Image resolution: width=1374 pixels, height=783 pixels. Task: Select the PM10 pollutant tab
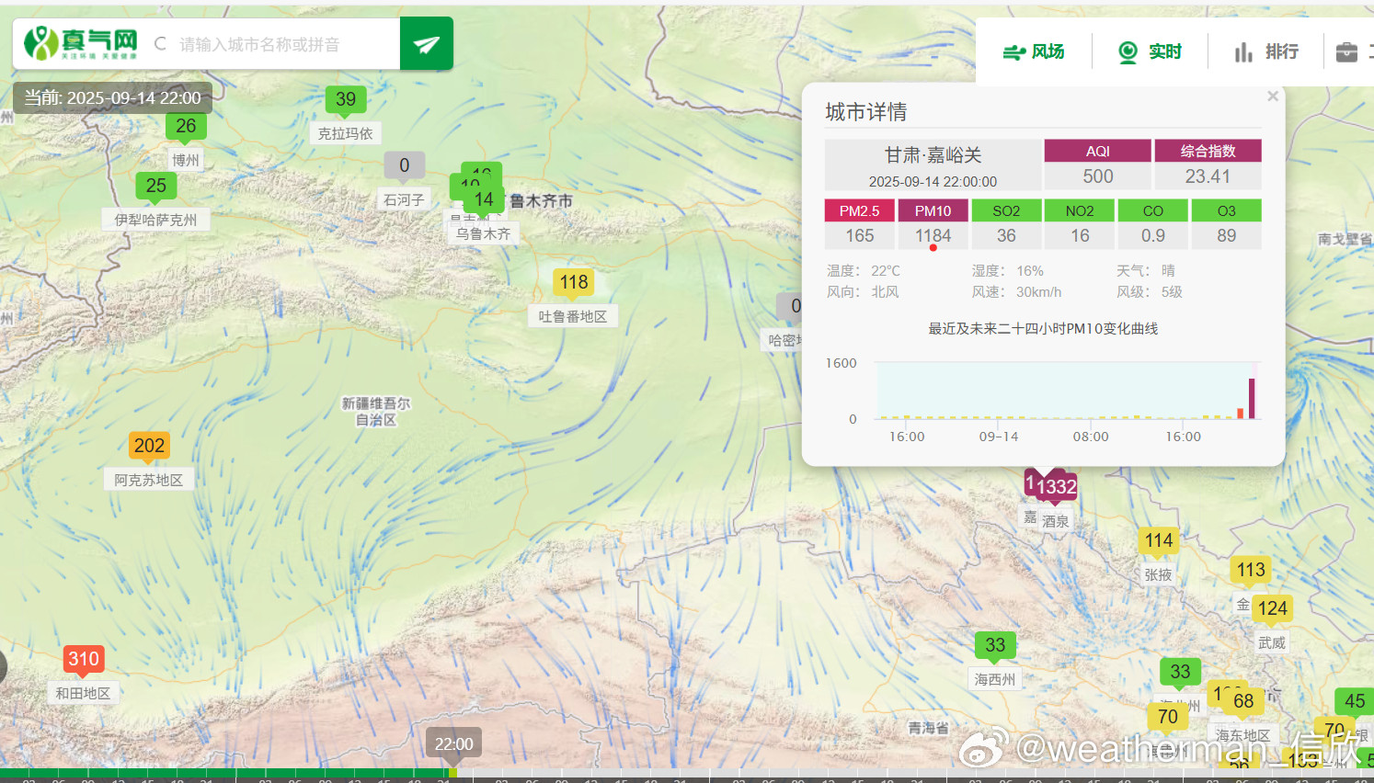(933, 210)
